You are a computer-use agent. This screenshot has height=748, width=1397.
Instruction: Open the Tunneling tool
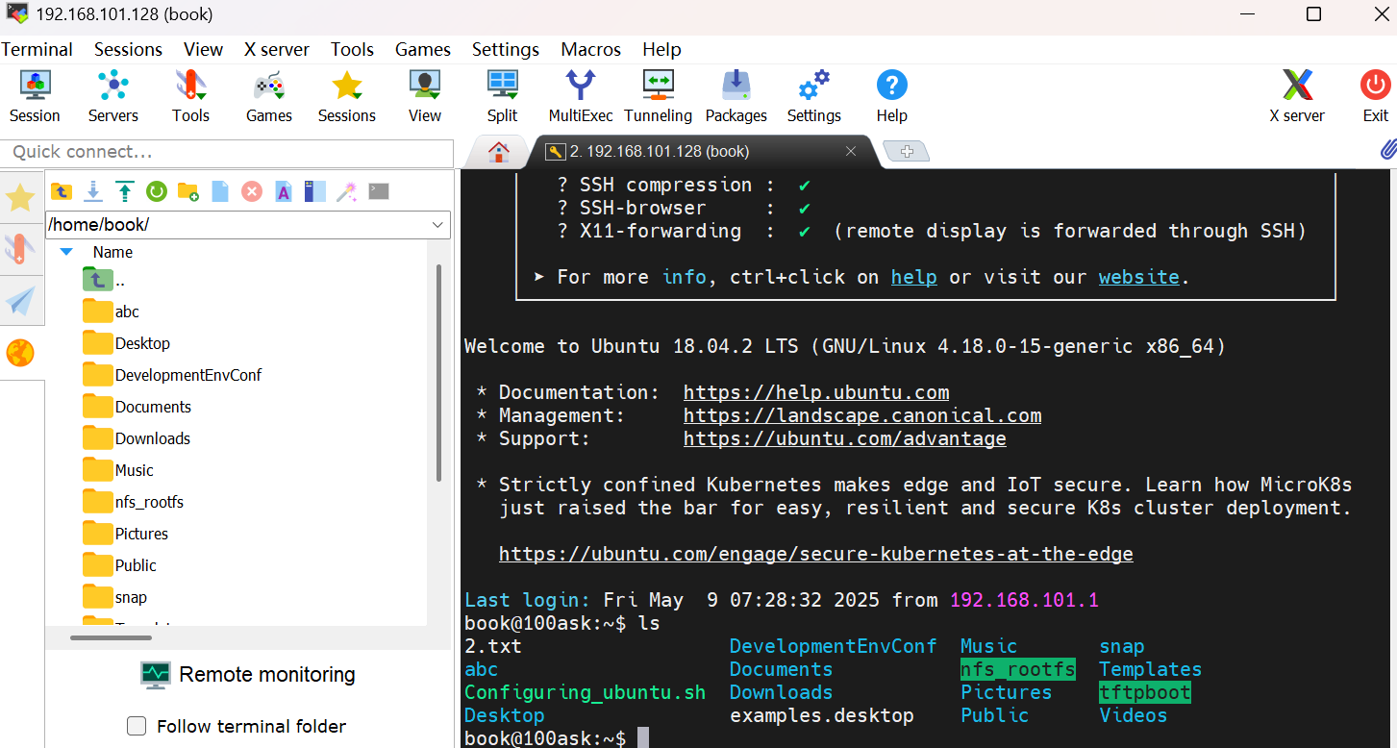tap(658, 97)
